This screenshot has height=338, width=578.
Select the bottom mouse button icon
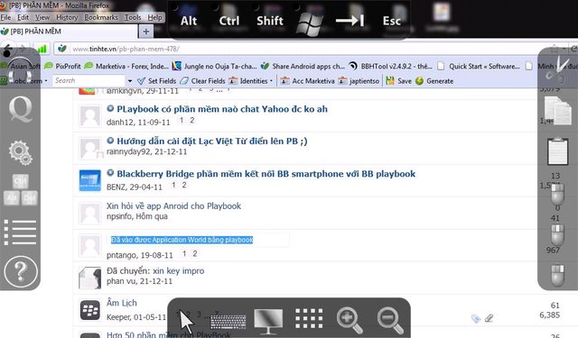(557, 275)
